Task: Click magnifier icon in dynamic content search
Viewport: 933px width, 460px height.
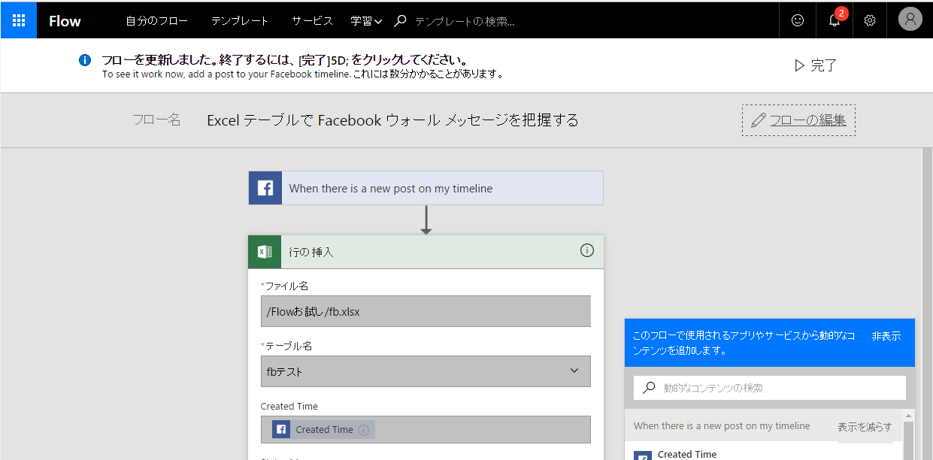Action: [x=649, y=388]
